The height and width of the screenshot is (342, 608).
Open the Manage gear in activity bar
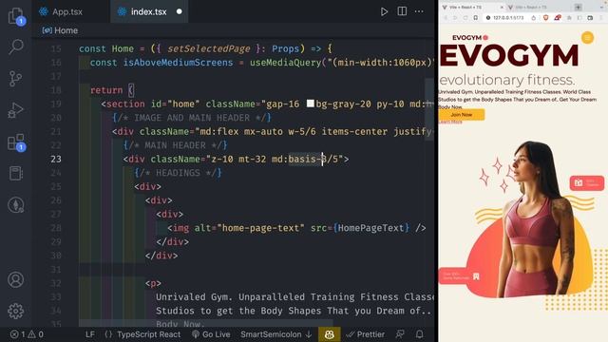(x=16, y=311)
